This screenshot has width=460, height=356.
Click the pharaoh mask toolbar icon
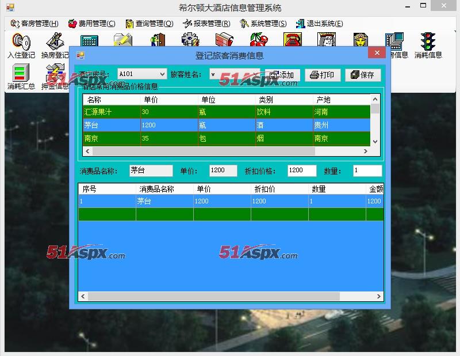click(360, 40)
